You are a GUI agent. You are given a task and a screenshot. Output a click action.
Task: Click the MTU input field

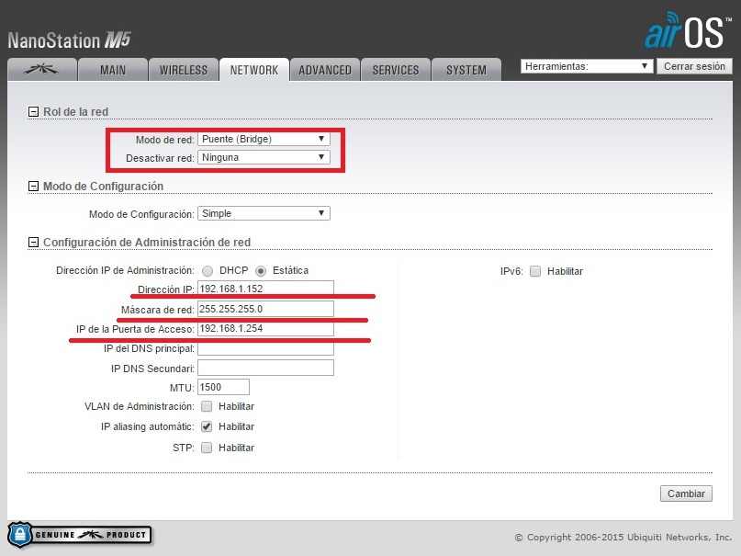[223, 387]
